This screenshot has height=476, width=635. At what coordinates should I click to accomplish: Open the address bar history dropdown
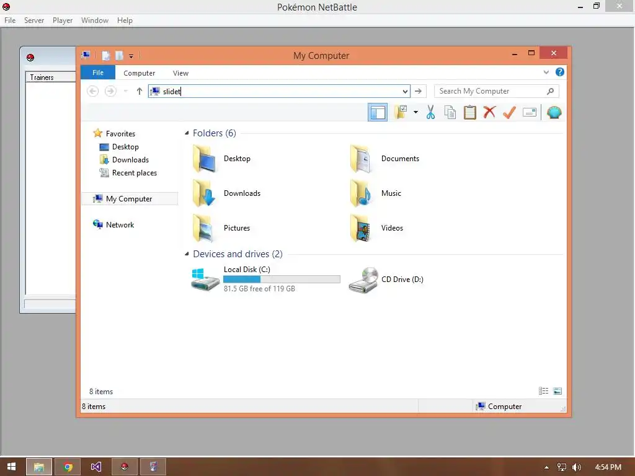404,92
